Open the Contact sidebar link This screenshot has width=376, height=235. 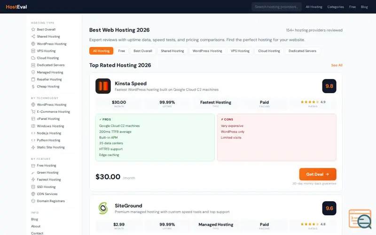tap(37, 233)
